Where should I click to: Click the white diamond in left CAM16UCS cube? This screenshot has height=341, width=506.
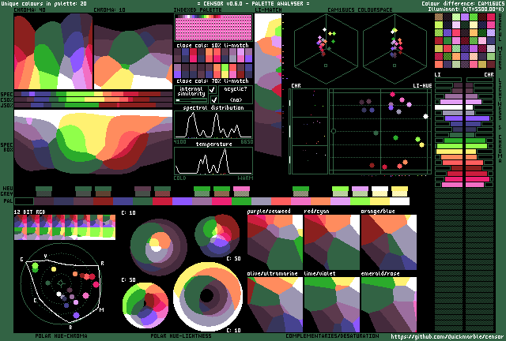(x=324, y=30)
